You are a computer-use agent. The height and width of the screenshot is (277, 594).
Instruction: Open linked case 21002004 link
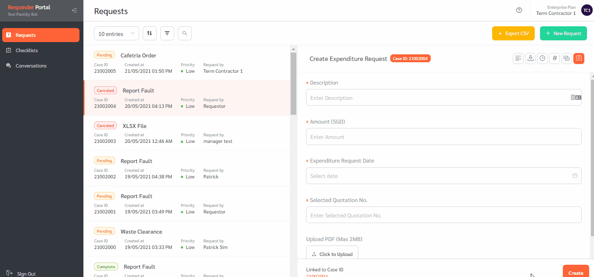(x=317, y=275)
